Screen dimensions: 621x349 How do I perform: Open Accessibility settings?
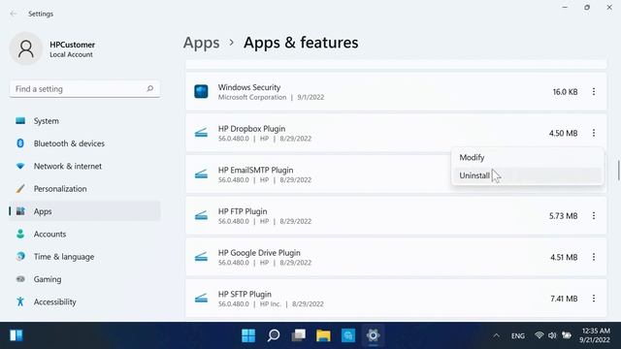[84, 301]
